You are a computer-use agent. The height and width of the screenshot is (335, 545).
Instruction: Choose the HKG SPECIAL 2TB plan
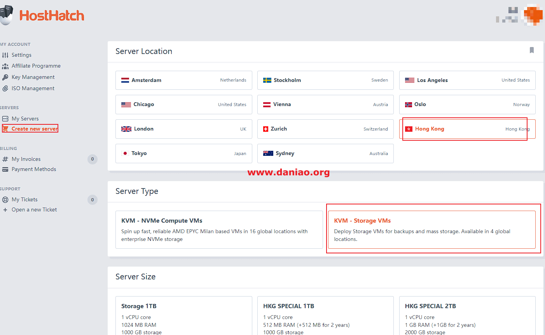467,316
